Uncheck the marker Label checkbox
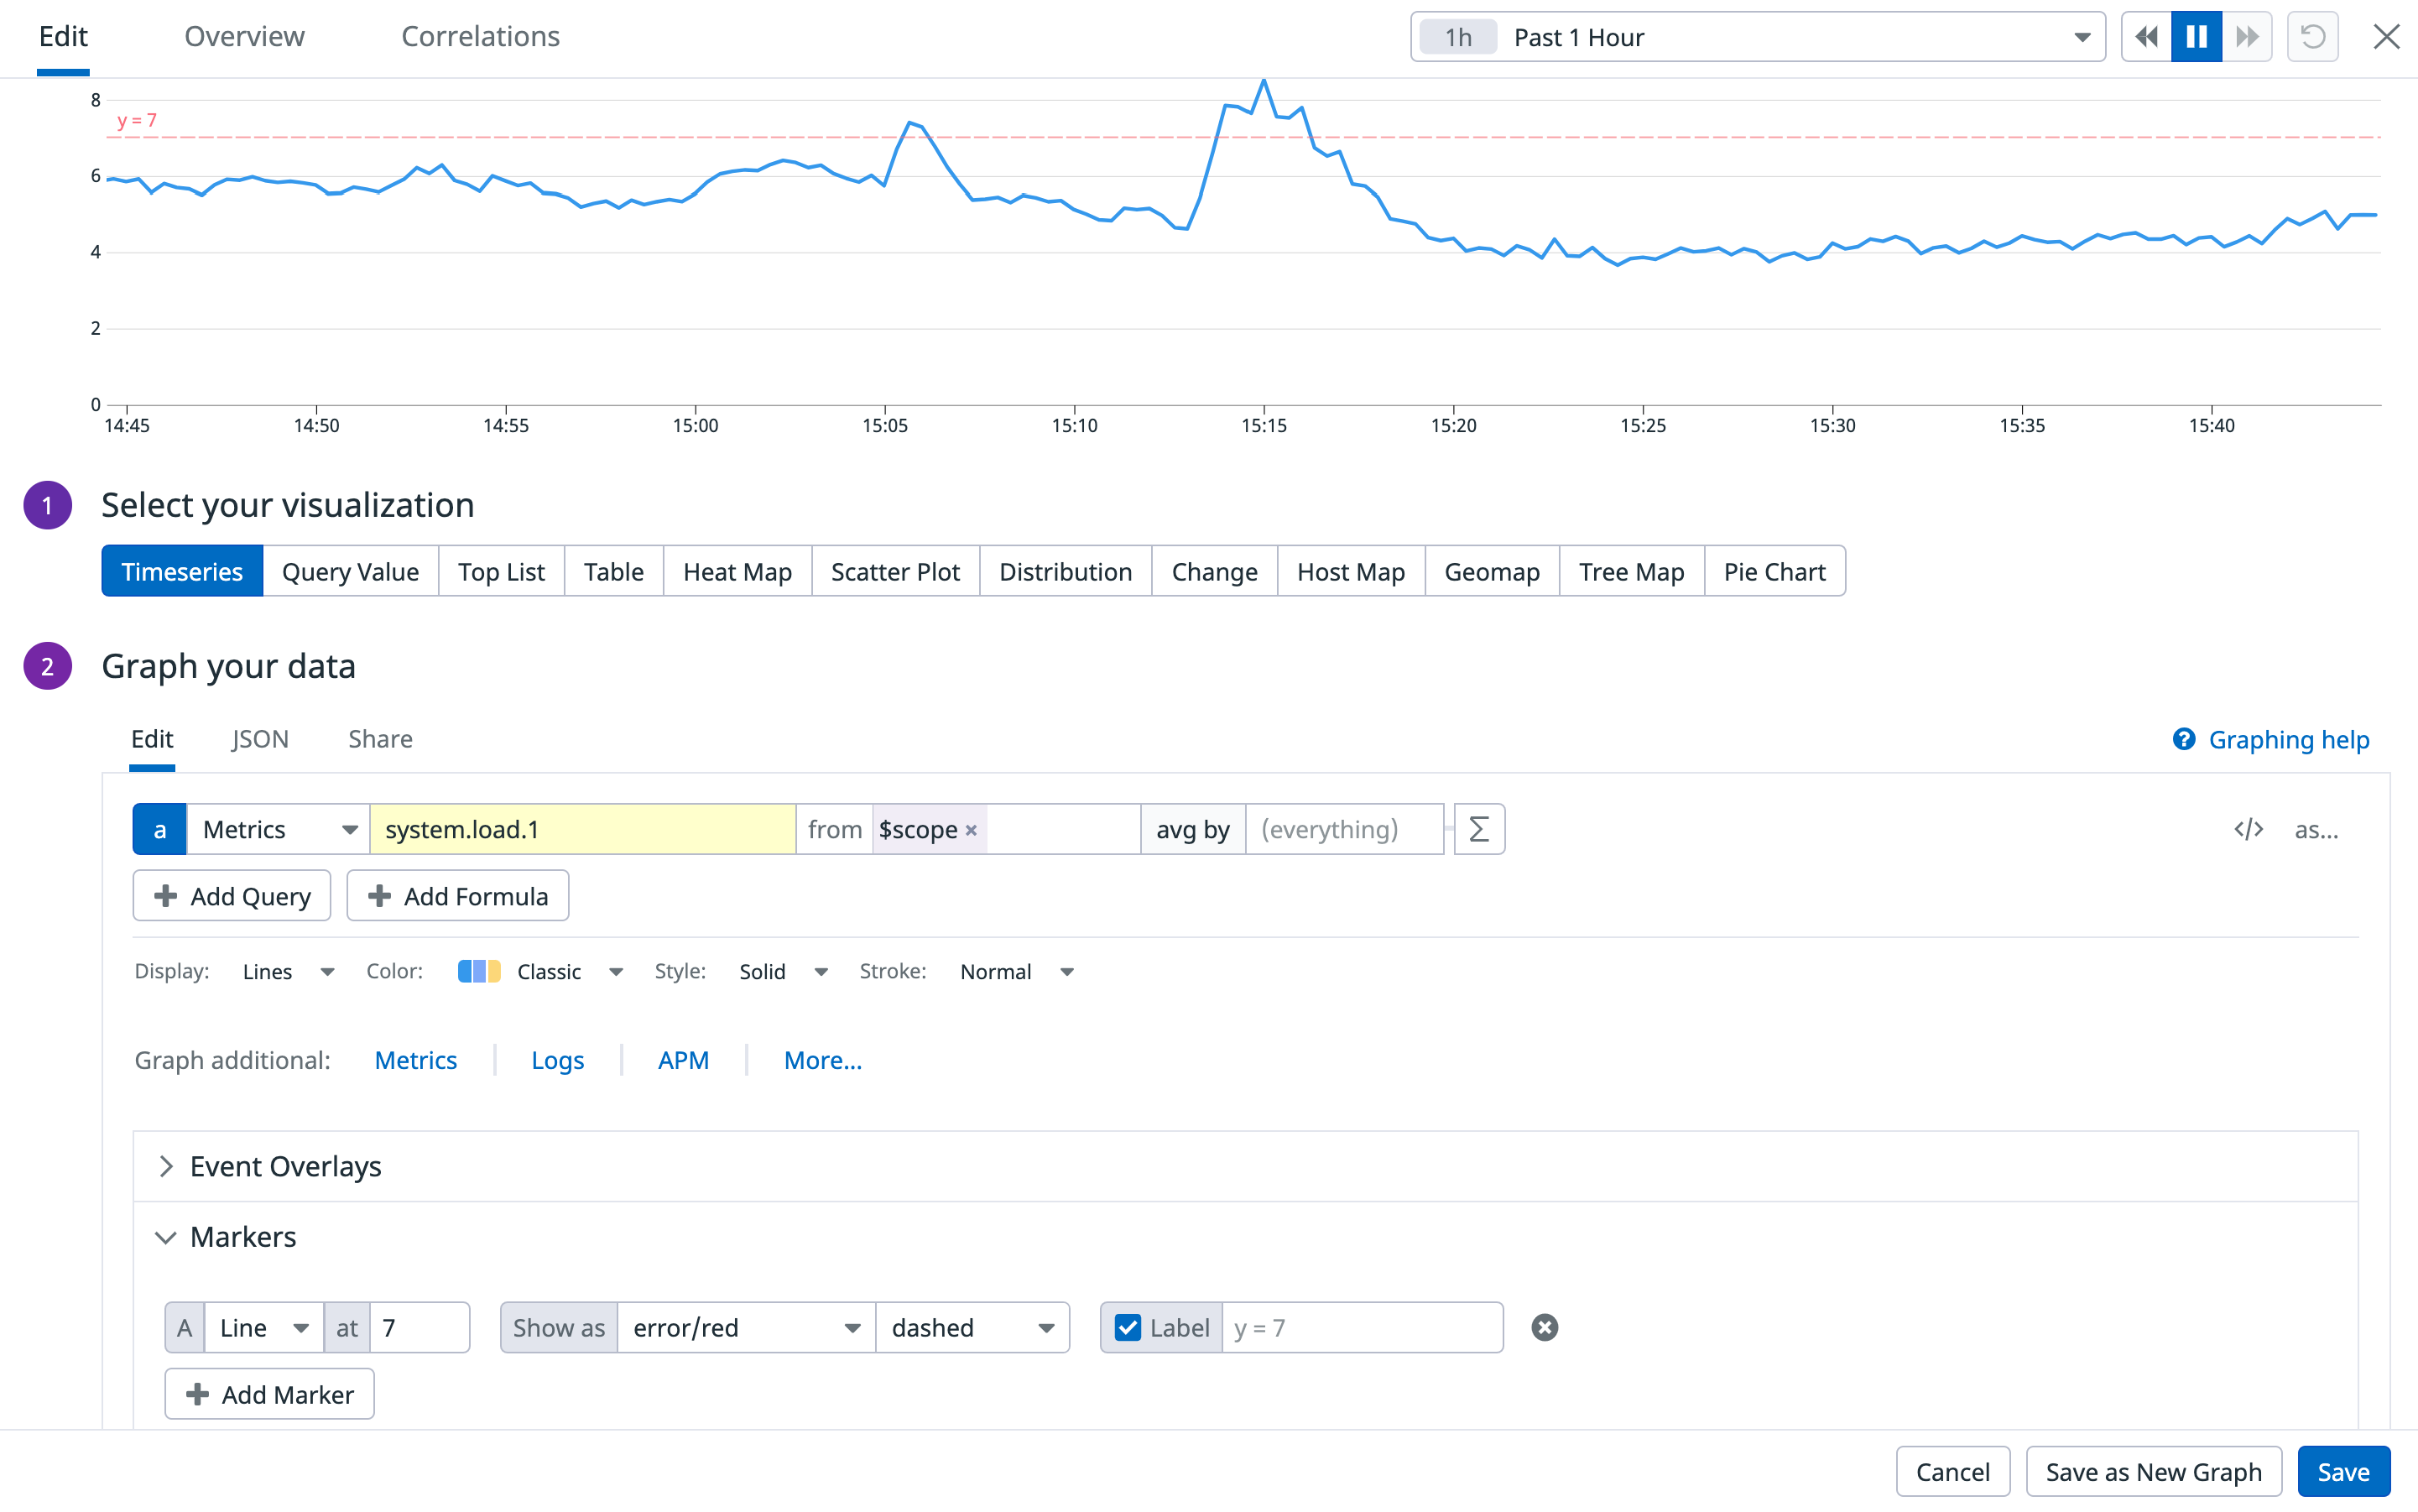2418x1512 pixels. point(1128,1327)
